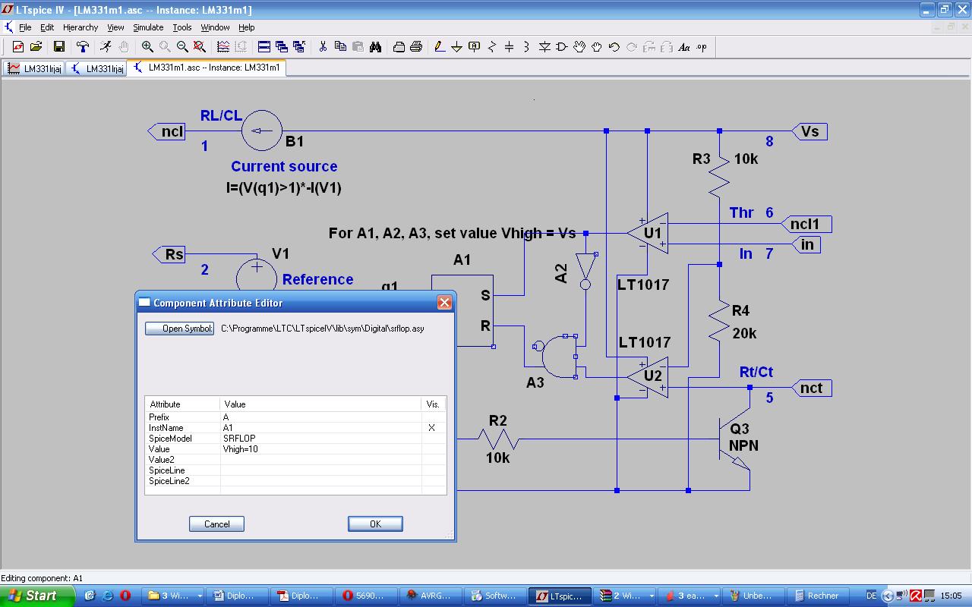Click the Windows Start button
This screenshot has height=607, width=972.
coord(37,596)
